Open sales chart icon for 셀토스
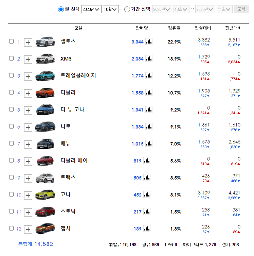The width and height of the screenshot is (254, 256). (x=149, y=41)
